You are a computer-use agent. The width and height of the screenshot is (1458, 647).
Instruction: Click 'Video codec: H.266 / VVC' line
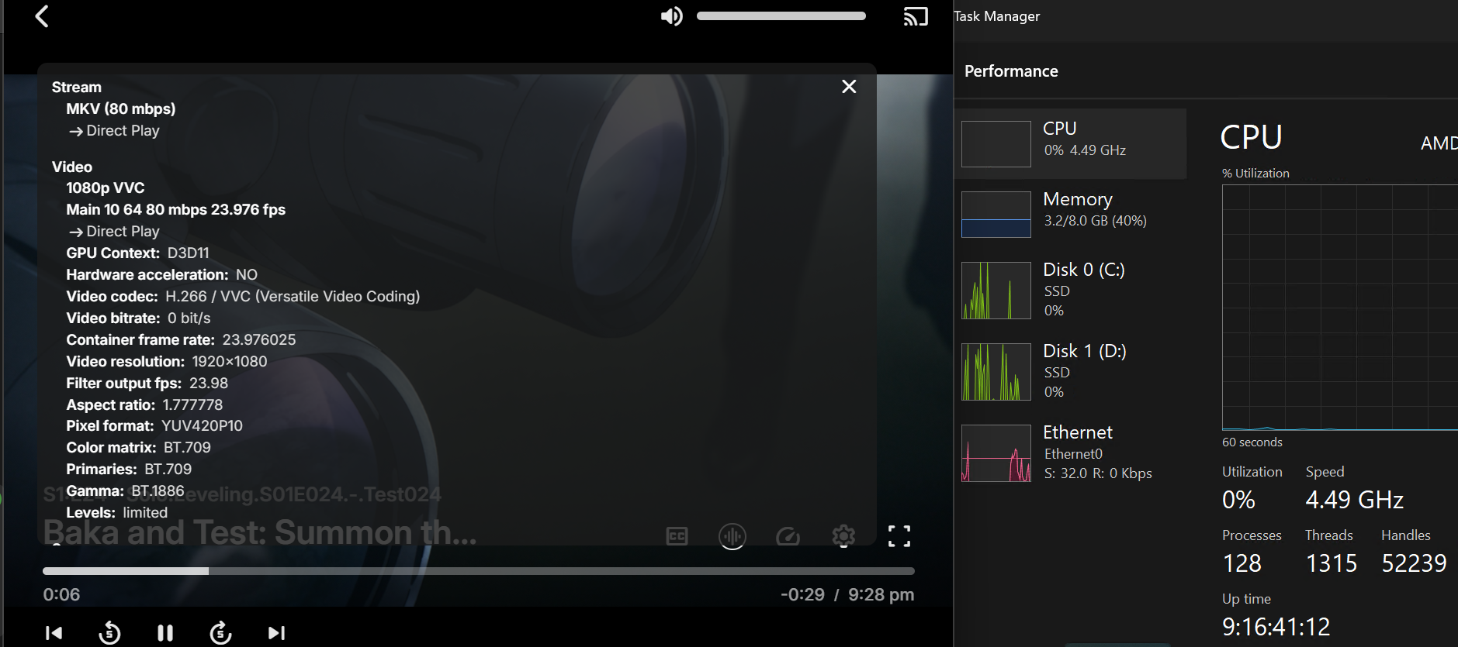[x=243, y=297]
